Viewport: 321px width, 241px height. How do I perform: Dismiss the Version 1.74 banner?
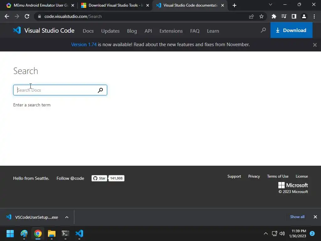pos(315,45)
